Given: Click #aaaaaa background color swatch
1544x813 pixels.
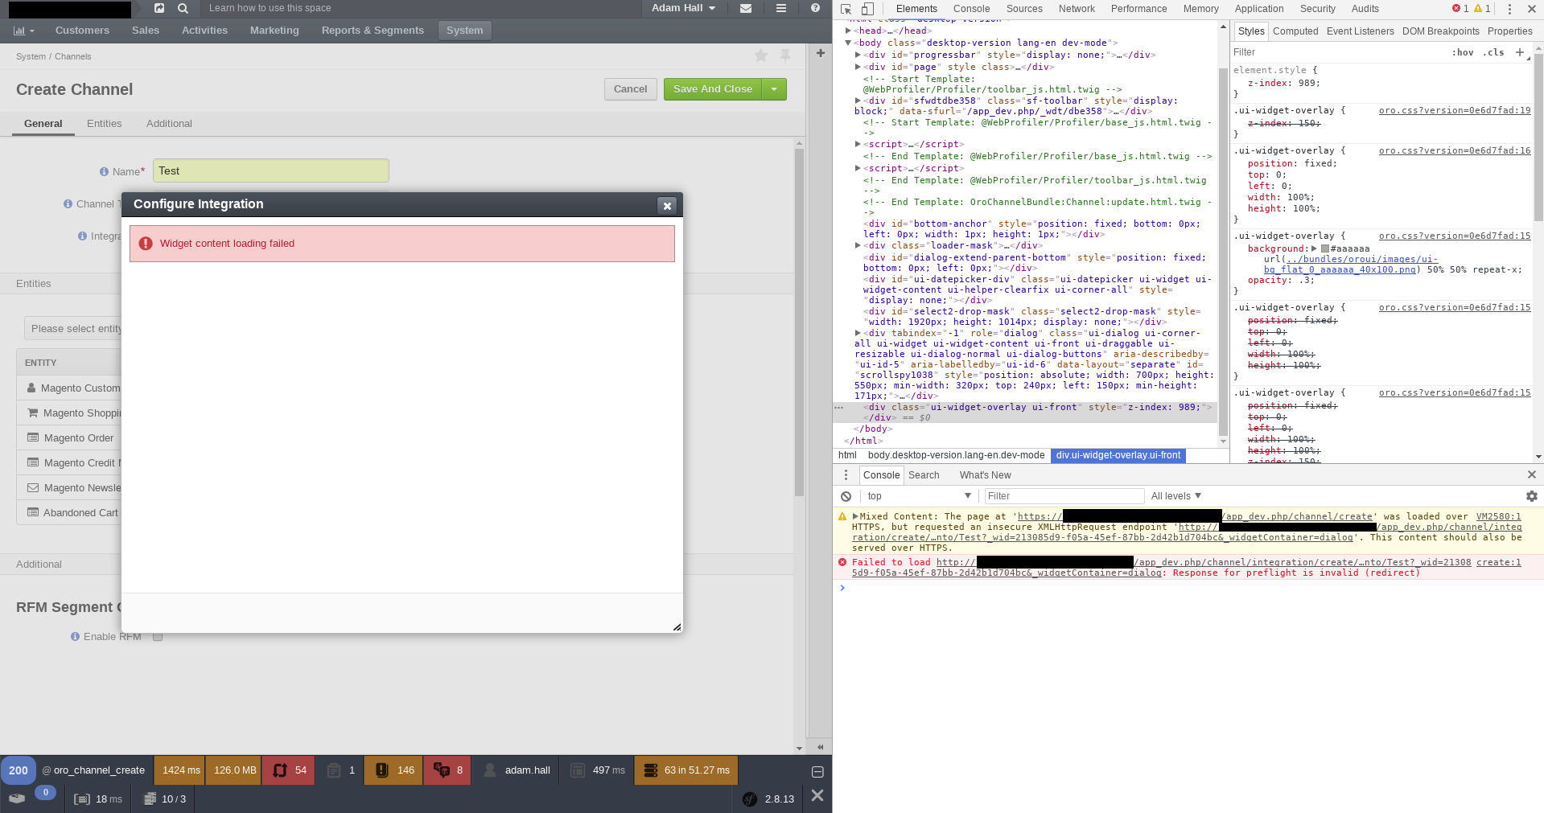Looking at the screenshot, I should 1325,249.
